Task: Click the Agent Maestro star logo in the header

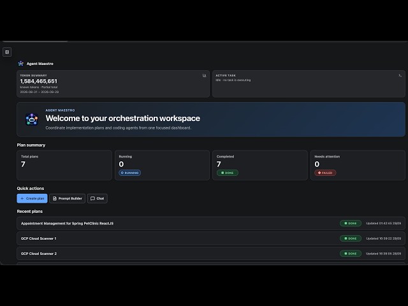Action: point(21,64)
